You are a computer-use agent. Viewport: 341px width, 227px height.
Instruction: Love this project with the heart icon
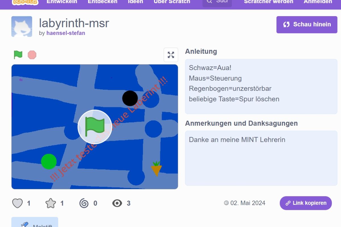pos(17,203)
